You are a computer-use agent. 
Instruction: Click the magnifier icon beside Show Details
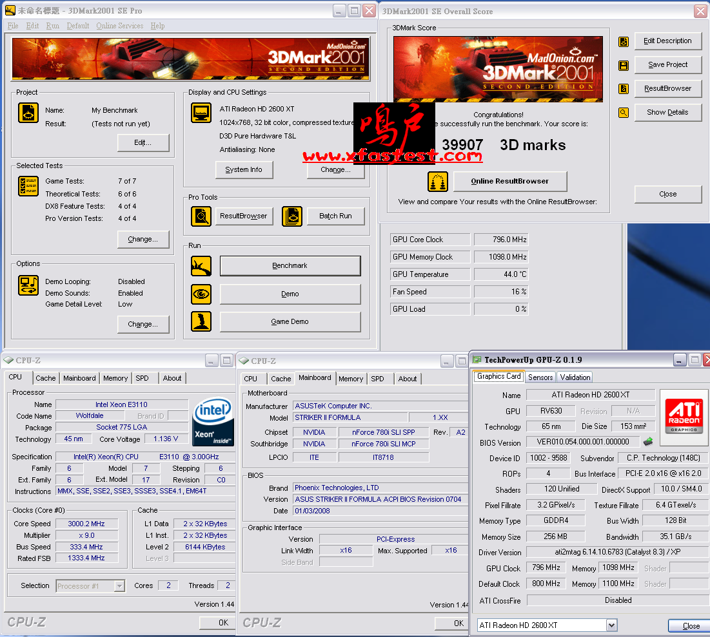click(x=624, y=112)
